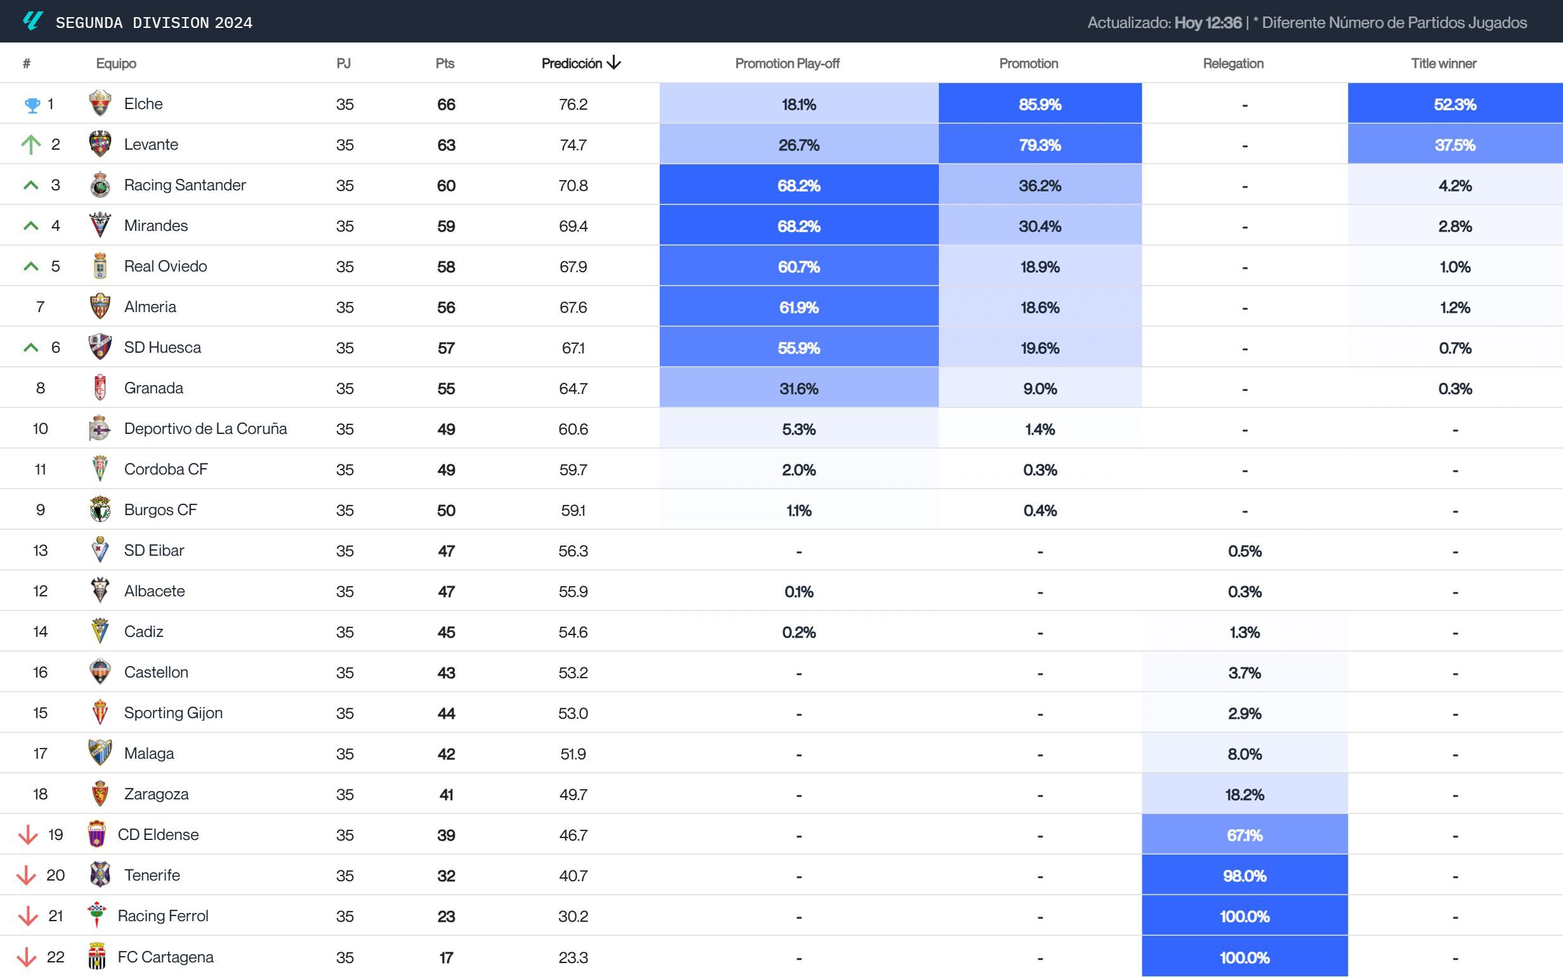Click the 85.9% promotion probability bar for Elche
Viewport: 1563px width, 977px height.
click(1040, 103)
